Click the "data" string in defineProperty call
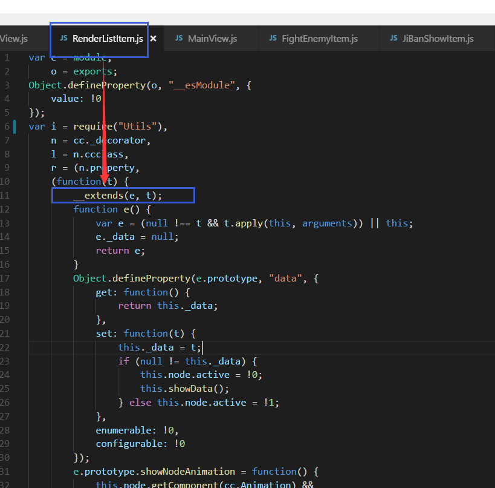The image size is (495, 488). coord(286,279)
